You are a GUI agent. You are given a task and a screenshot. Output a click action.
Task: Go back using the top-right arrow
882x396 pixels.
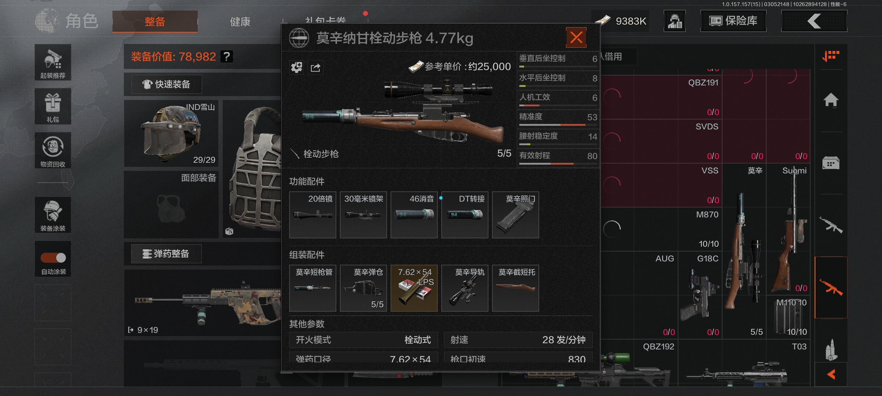814,21
